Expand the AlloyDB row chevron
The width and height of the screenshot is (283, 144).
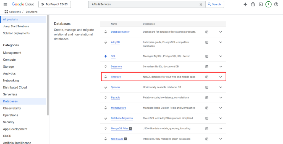[221, 42]
